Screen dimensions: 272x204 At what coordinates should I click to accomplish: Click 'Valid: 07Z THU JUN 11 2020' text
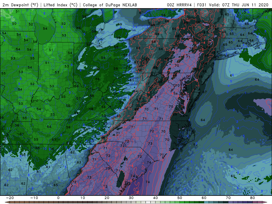pyautogui.click(x=239, y=5)
